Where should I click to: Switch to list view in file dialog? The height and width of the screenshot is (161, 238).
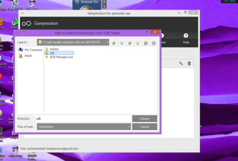pyautogui.click(x=146, y=43)
